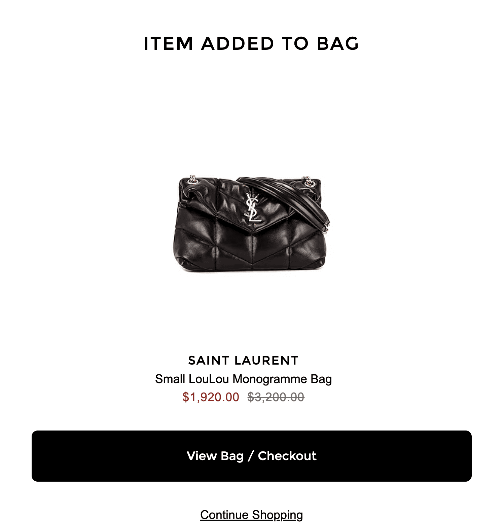Click the red $1,920.00 sale price
The image size is (504, 522).
click(x=211, y=397)
